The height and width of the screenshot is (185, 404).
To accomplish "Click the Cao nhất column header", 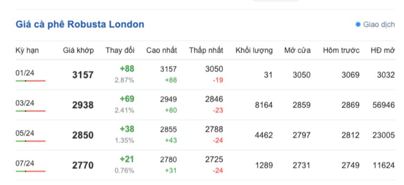I will click(162, 50).
